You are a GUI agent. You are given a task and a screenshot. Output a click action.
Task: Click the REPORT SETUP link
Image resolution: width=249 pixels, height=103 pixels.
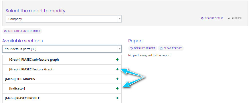click(x=212, y=18)
